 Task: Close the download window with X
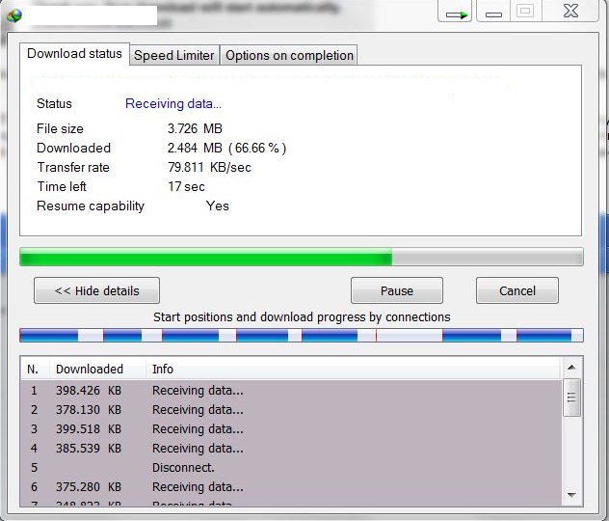click(569, 13)
